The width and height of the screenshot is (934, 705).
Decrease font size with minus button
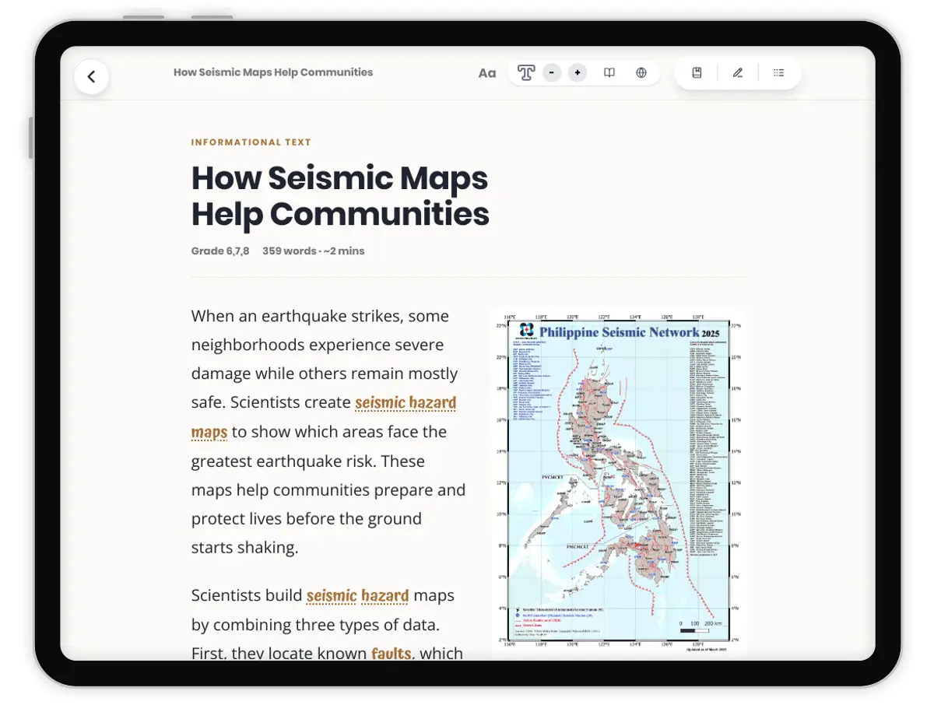pos(552,73)
